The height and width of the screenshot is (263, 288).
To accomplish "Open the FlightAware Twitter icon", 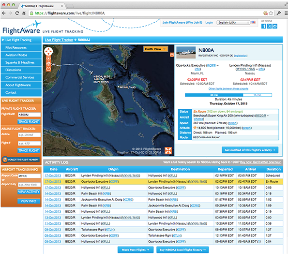I will click(x=269, y=26).
